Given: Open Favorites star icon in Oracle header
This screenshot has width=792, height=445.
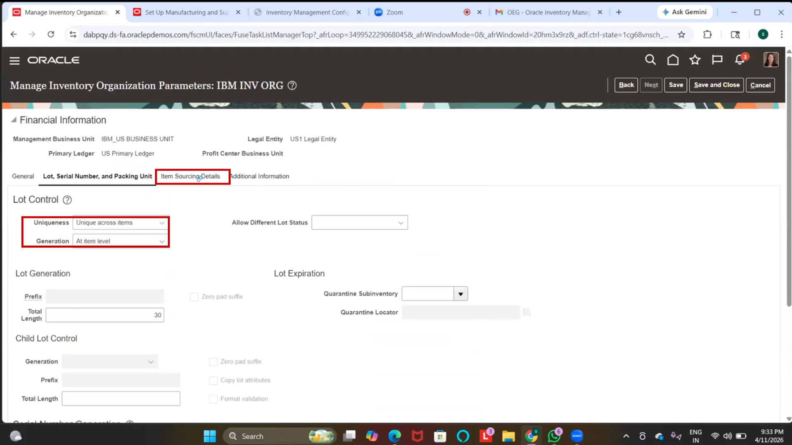Looking at the screenshot, I should click(695, 60).
